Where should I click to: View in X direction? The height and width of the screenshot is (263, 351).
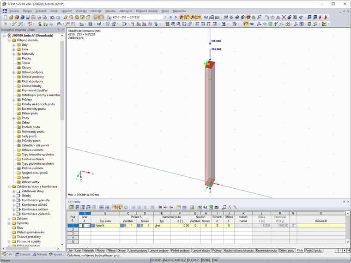[x=197, y=24]
